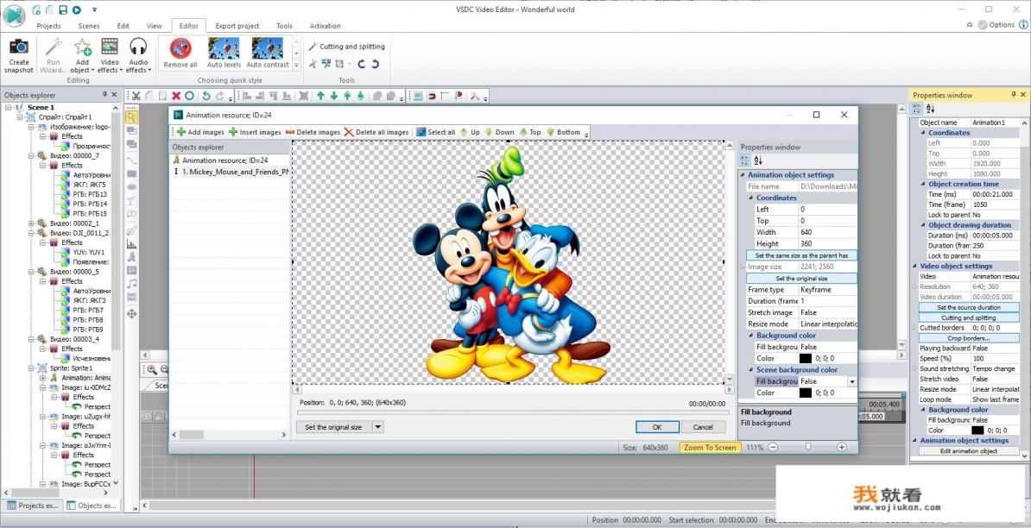
Task: Switch to the Projects explorer bottom tab
Action: point(33,506)
